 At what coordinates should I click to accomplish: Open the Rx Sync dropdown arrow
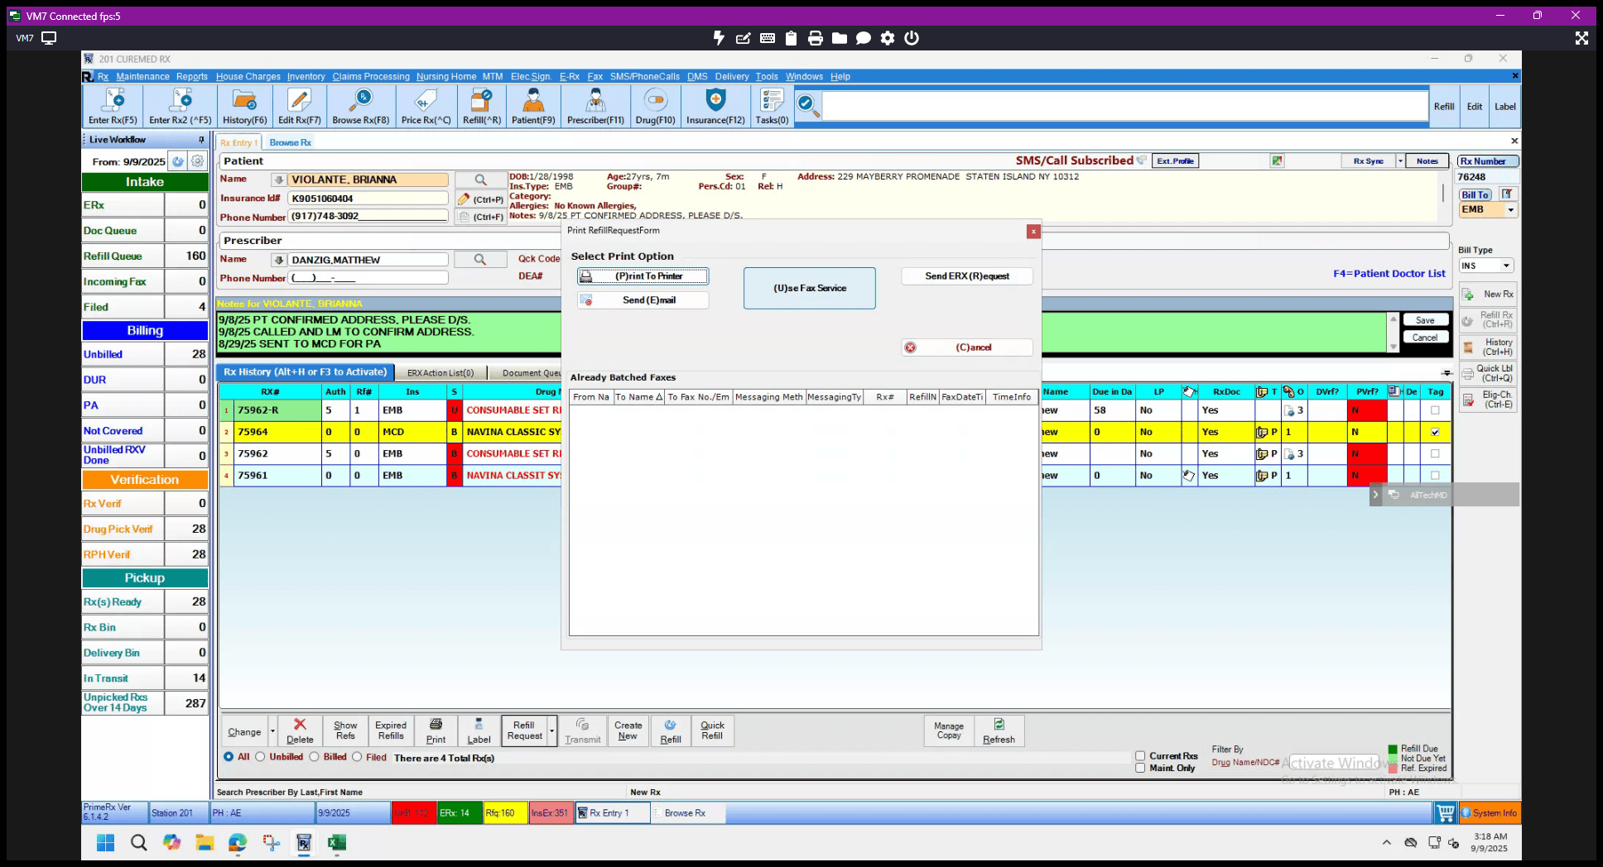pyautogui.click(x=1400, y=161)
